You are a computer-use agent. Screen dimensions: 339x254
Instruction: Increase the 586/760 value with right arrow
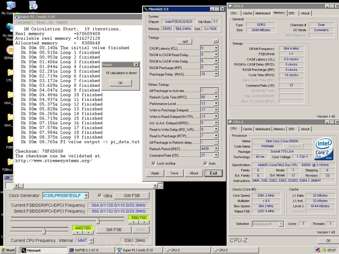point(144,222)
